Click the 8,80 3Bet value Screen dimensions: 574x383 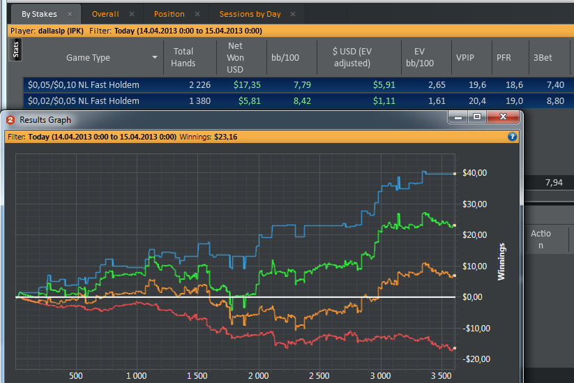555,101
